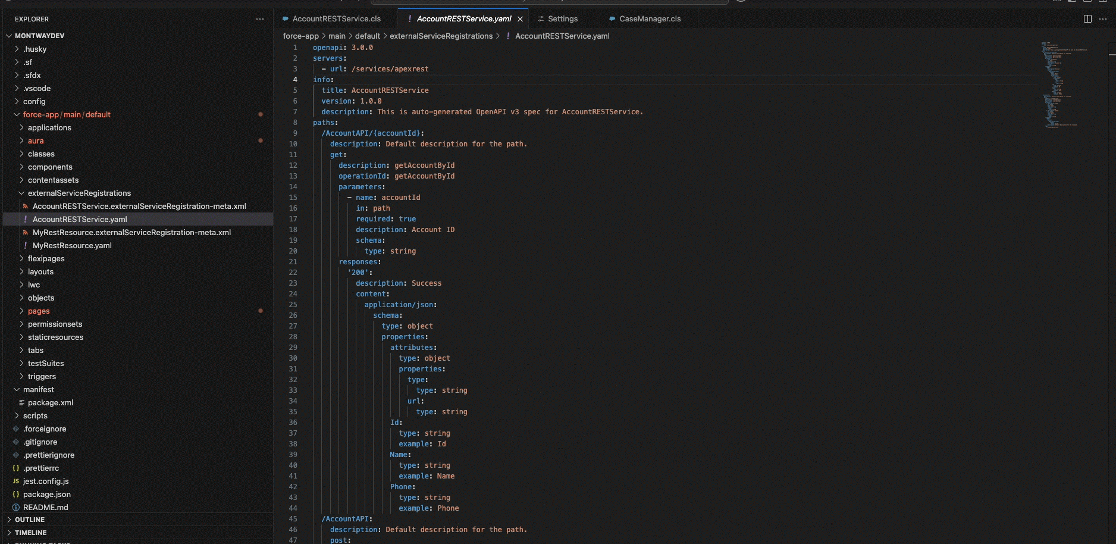Click force-app in the breadcrumb trail

pos(299,36)
